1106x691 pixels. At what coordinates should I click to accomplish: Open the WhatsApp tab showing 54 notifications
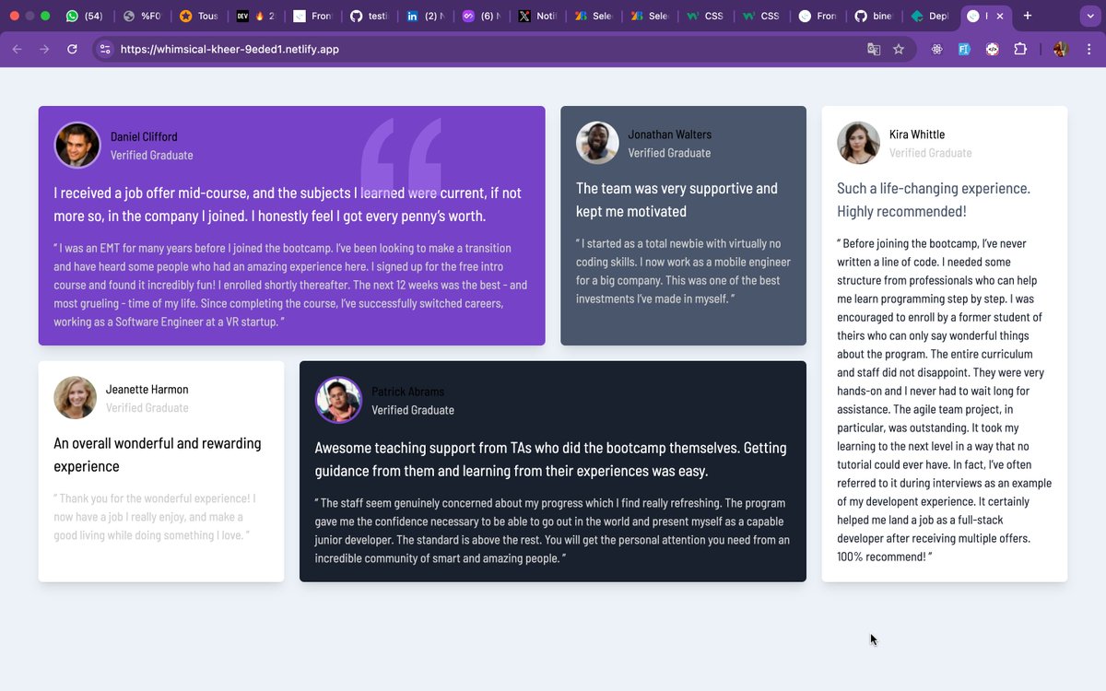(x=84, y=16)
